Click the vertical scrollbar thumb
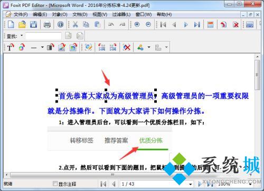This screenshot has width=264, height=191. coord(258,75)
